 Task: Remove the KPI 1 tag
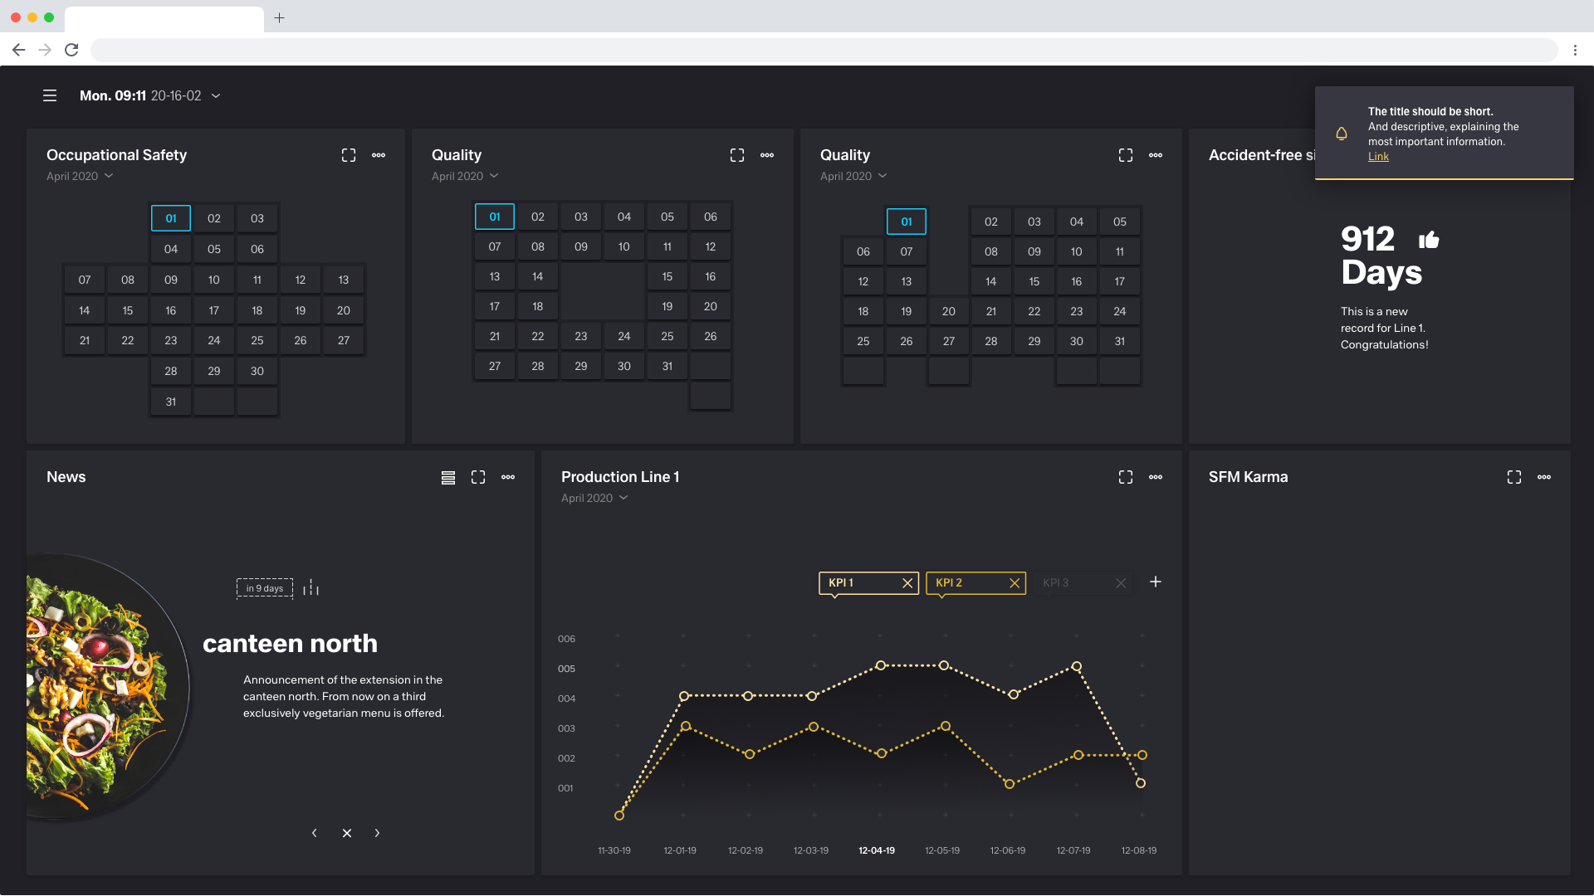tap(907, 583)
